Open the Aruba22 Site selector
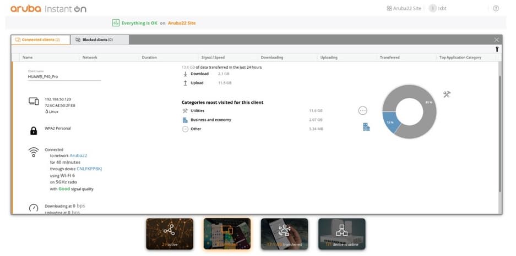 pyautogui.click(x=404, y=9)
